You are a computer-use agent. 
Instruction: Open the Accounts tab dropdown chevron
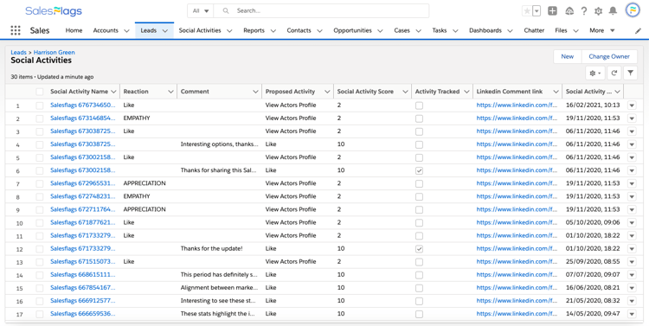pos(126,30)
